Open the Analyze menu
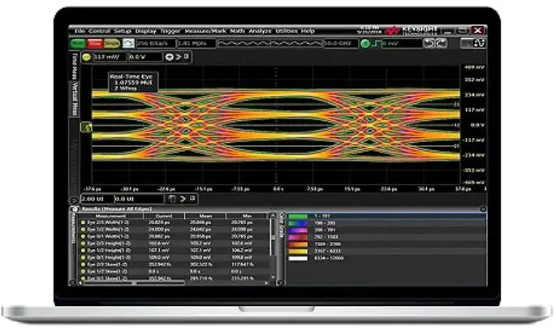The image size is (556, 336). click(260, 31)
